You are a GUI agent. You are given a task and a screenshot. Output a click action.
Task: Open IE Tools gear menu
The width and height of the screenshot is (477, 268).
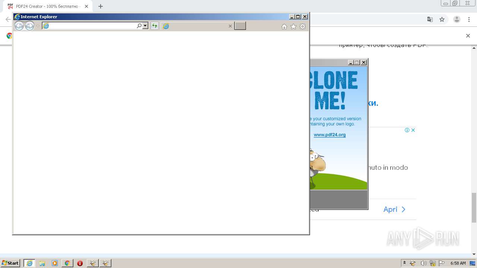303,26
